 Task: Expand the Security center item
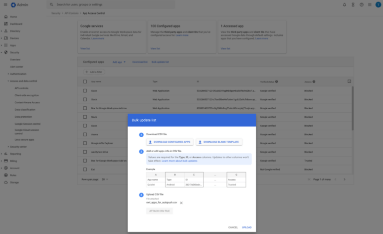(x=8, y=147)
